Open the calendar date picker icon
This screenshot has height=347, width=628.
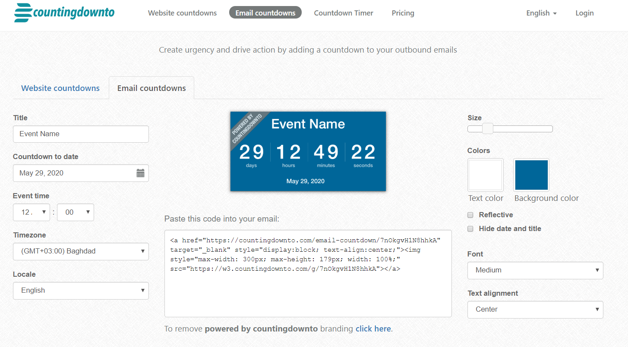click(140, 173)
